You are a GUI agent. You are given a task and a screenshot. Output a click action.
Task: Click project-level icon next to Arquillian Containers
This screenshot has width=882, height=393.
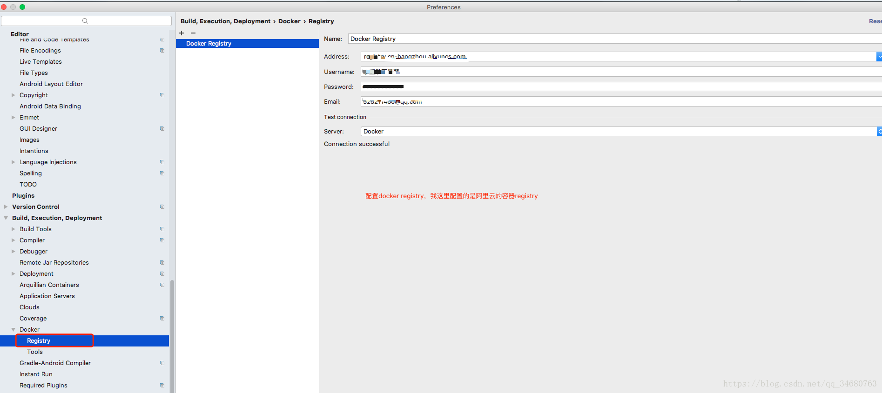[162, 285]
